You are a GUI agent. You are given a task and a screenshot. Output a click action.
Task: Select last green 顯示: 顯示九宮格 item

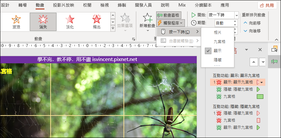point(238,128)
